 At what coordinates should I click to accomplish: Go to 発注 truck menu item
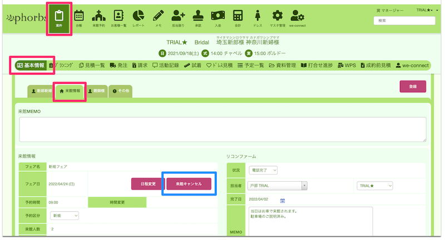[118, 66]
